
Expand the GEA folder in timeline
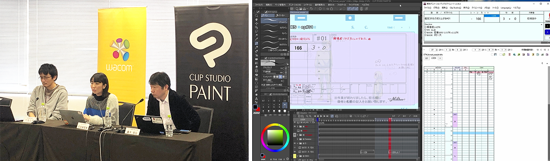pyautogui.click(x=298, y=156)
